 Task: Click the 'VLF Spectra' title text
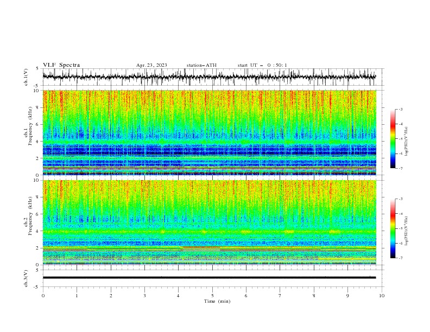[x=61, y=65]
